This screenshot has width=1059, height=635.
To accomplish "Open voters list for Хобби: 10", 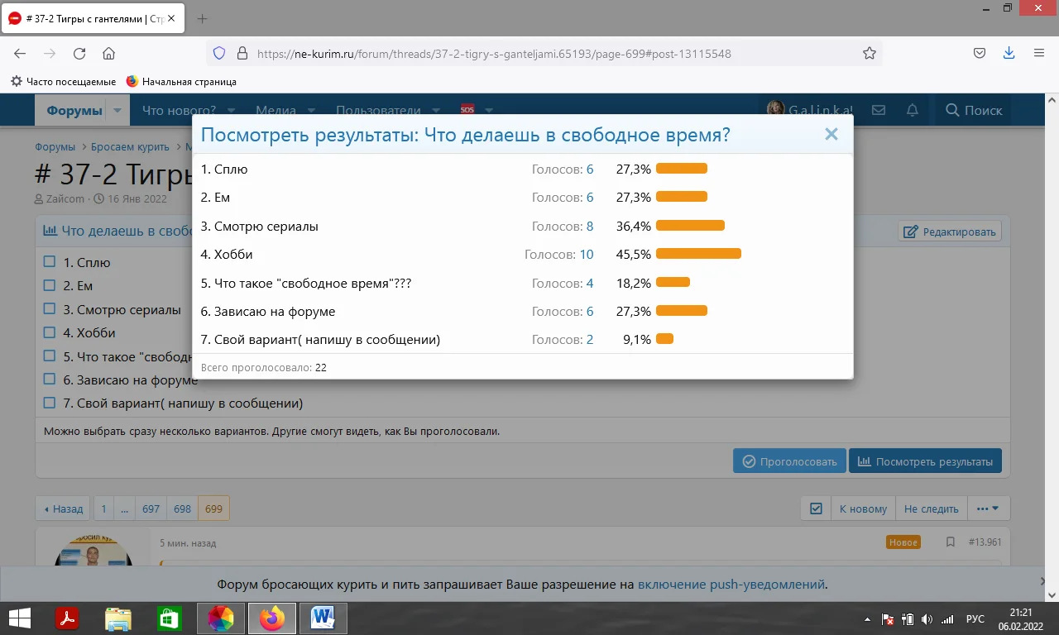I will [x=586, y=255].
